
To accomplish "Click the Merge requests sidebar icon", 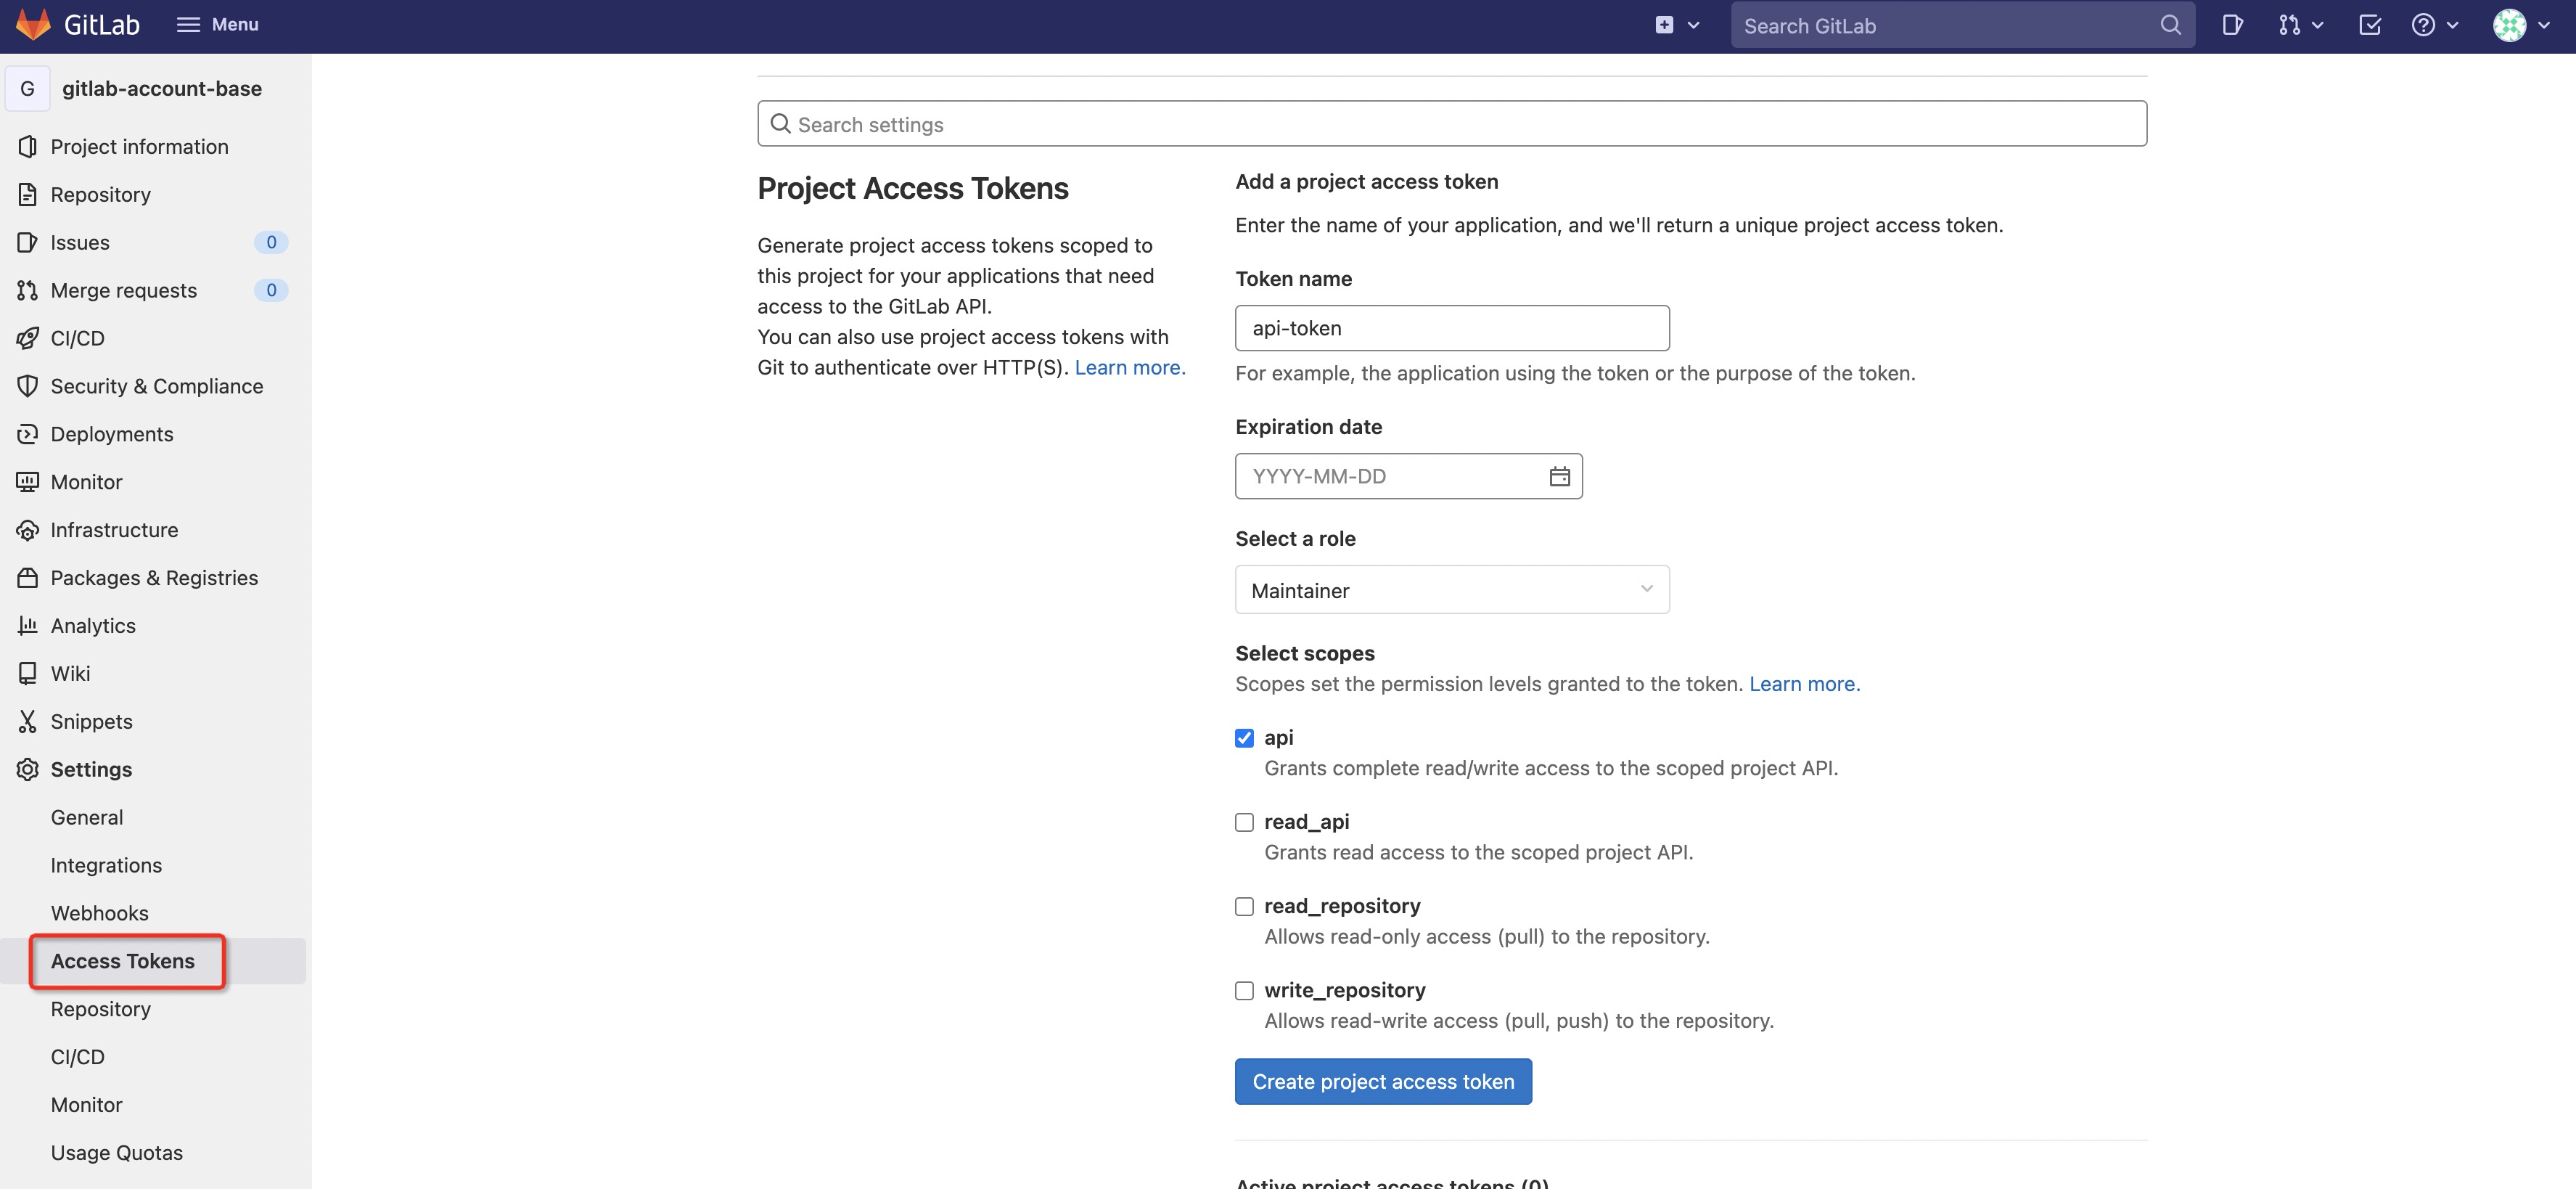I will click(x=28, y=290).
